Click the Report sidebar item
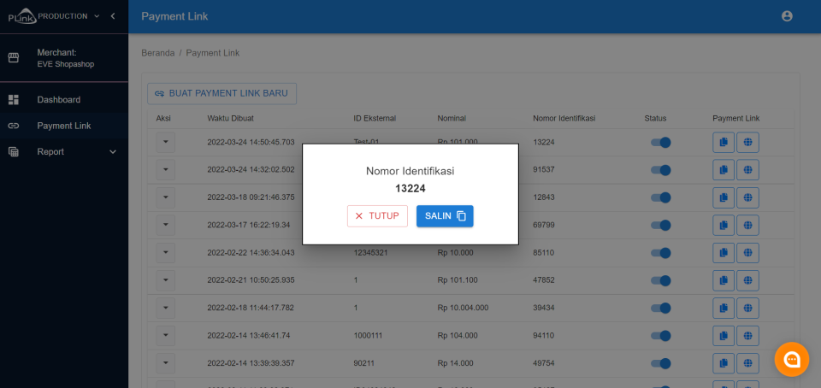Screen dimensions: 821x388 [64, 151]
